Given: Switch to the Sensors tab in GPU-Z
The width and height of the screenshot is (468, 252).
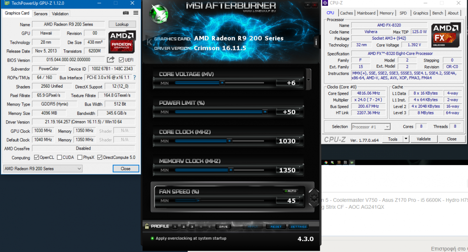Looking at the screenshot, I should point(41,14).
